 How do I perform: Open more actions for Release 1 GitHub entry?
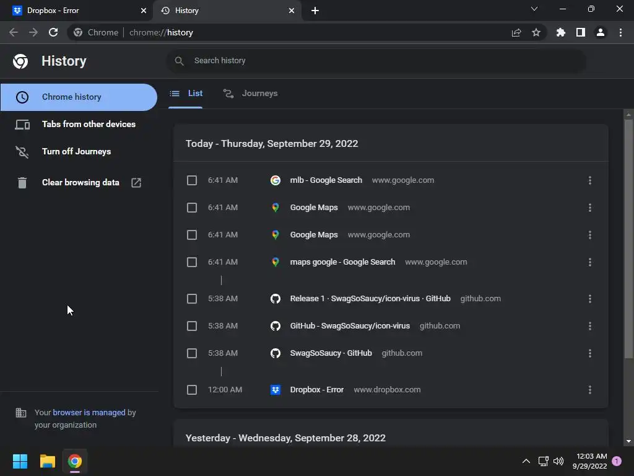(589, 299)
